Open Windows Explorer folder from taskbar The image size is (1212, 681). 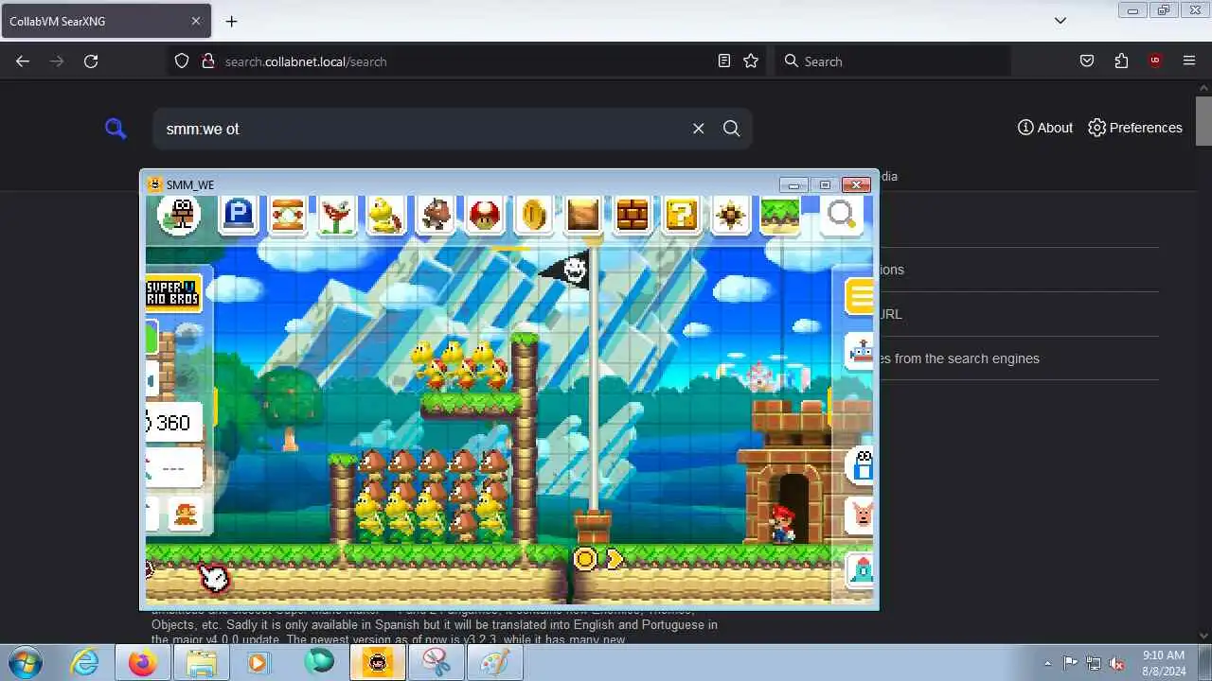201,663
